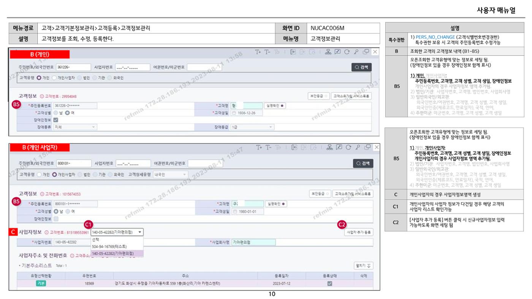The image size is (532, 299).
Task: Open the sitemap tree icon in 개인 screen toolbar
Action: pos(328,53)
